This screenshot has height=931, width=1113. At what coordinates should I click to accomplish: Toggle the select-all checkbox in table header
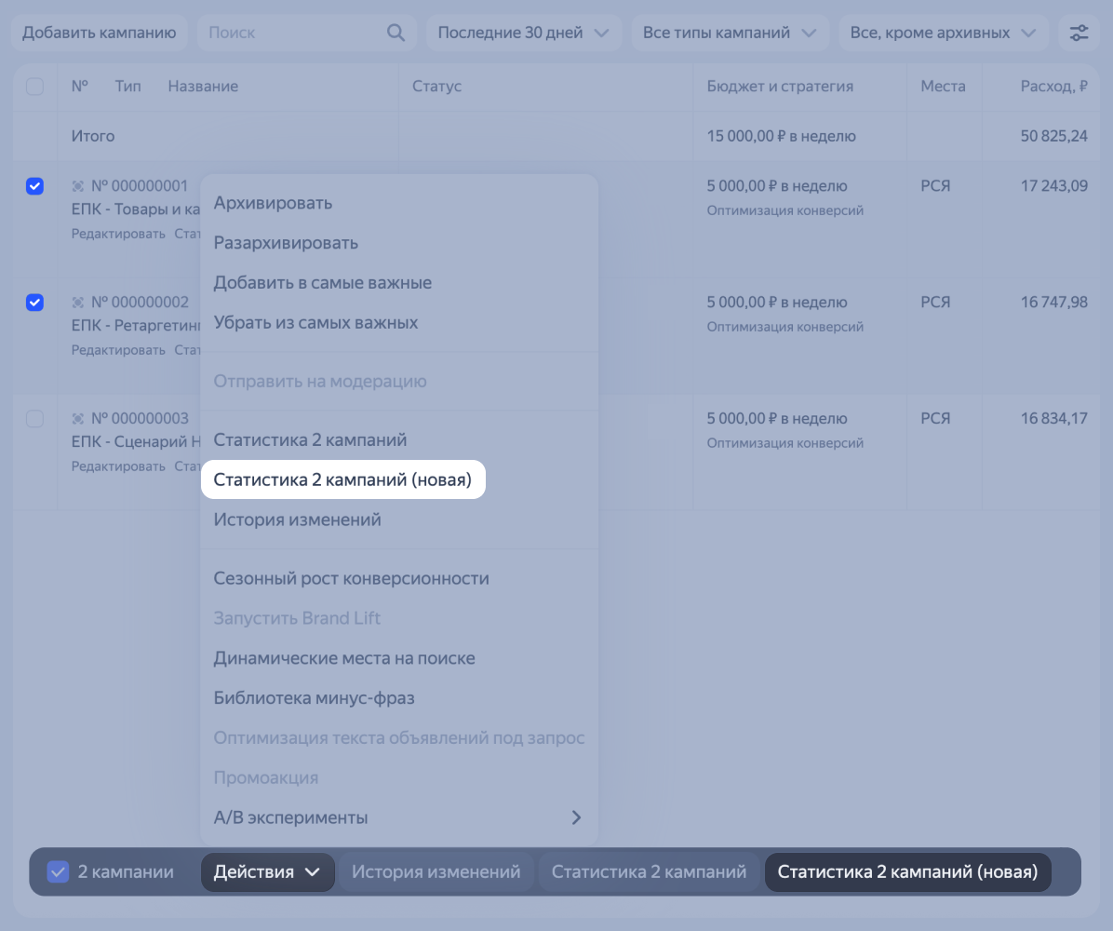click(34, 87)
